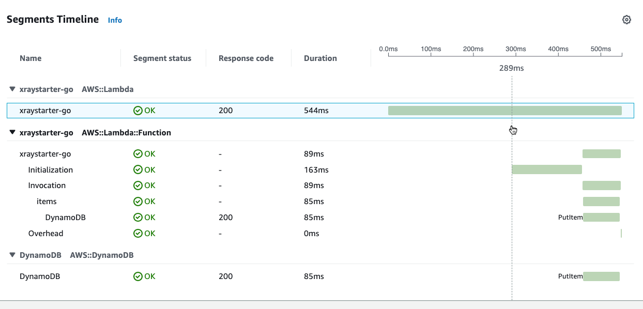Click the 0ms duration of Overhead
Screen dimensions: 643x309
(312, 233)
